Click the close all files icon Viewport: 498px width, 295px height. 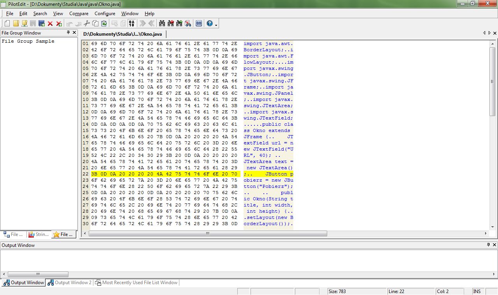(59, 24)
